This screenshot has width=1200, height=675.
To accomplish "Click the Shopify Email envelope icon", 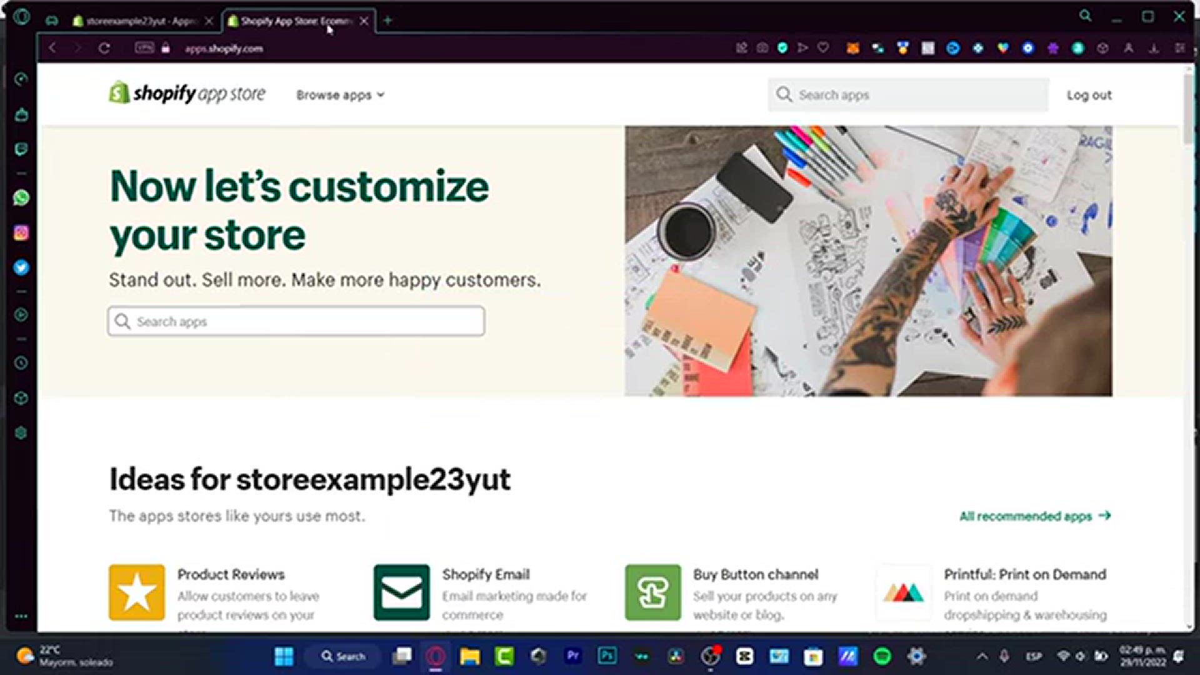I will click(402, 592).
